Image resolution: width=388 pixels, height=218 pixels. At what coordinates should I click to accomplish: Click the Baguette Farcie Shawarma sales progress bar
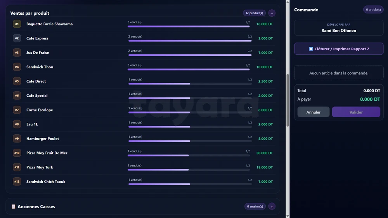[x=189, y=26]
